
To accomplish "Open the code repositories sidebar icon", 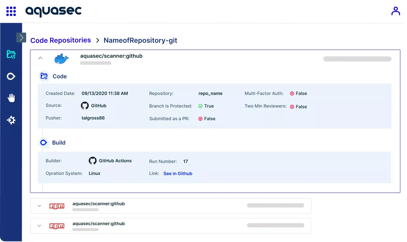I will pos(11,54).
